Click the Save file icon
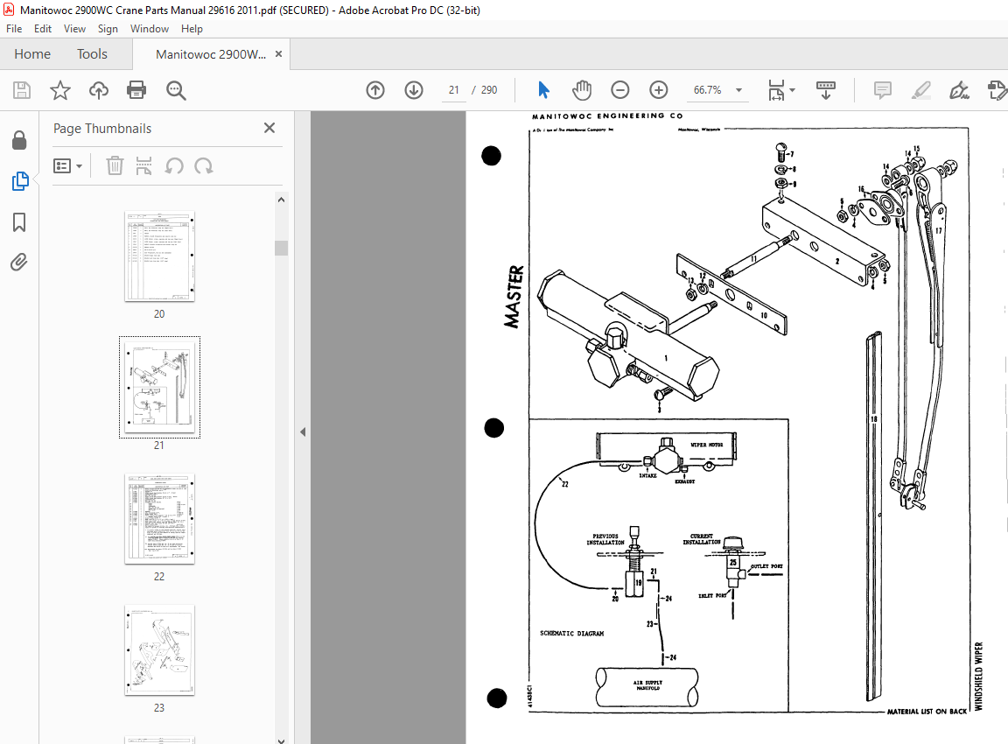 pyautogui.click(x=22, y=90)
